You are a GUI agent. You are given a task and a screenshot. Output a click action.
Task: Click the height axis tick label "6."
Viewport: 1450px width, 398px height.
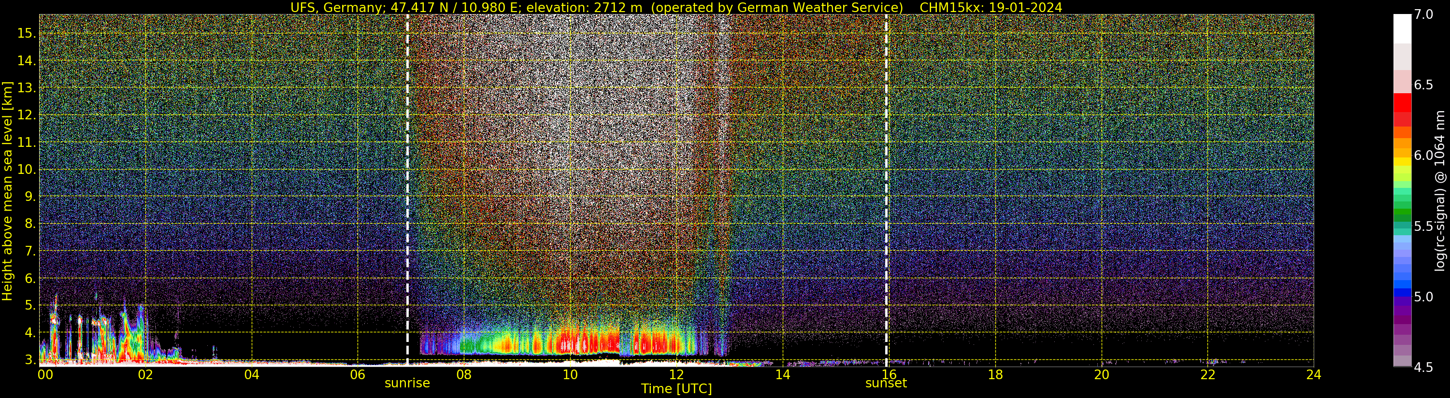[30, 278]
